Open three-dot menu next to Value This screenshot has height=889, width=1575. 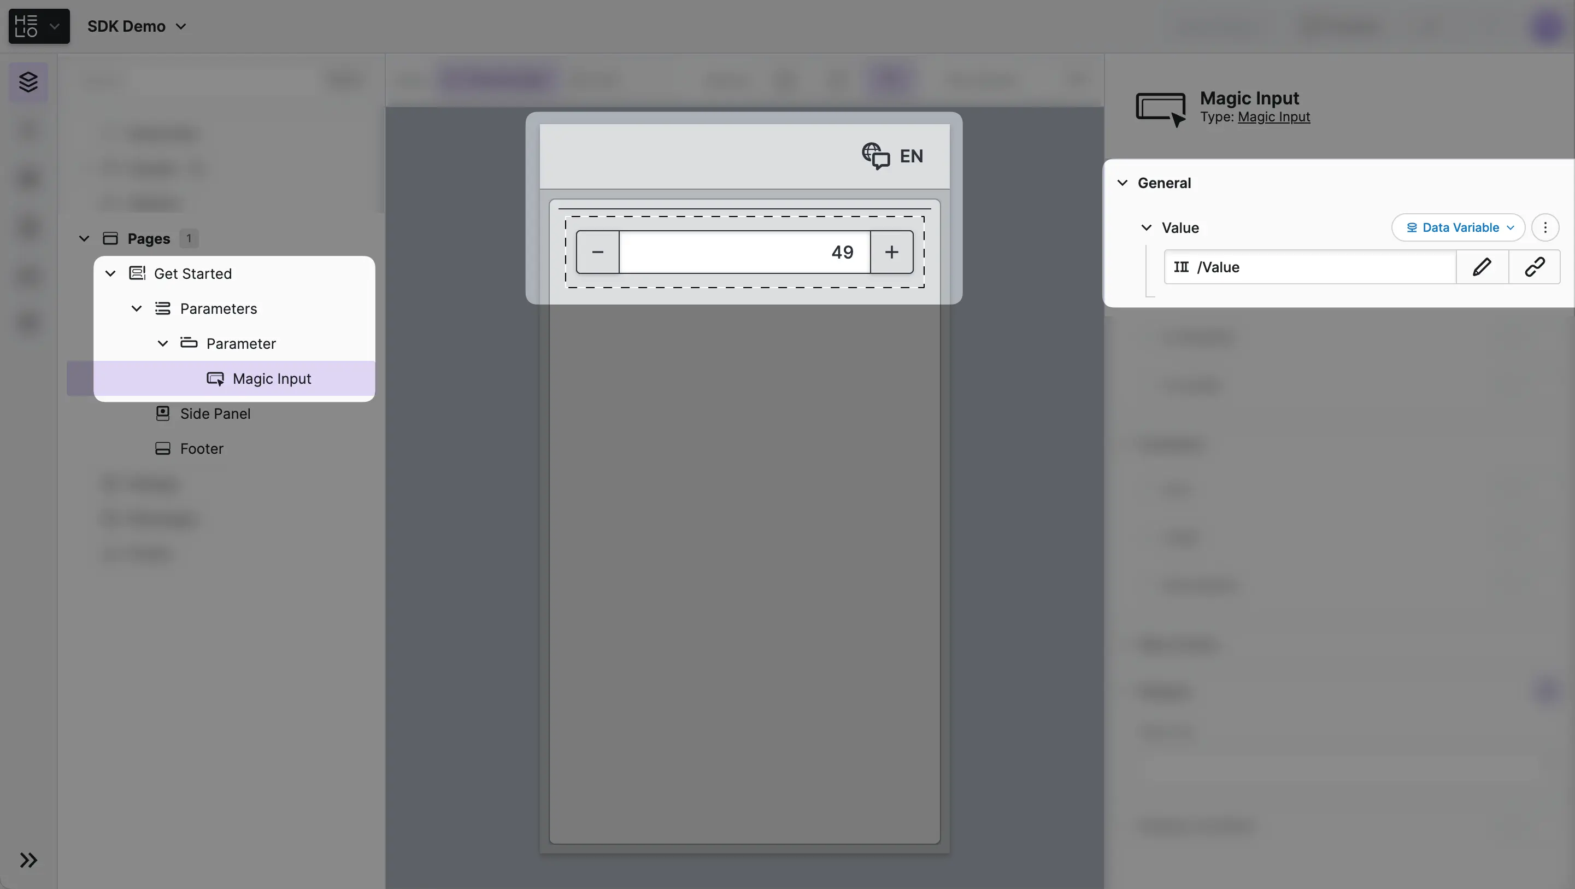tap(1545, 227)
